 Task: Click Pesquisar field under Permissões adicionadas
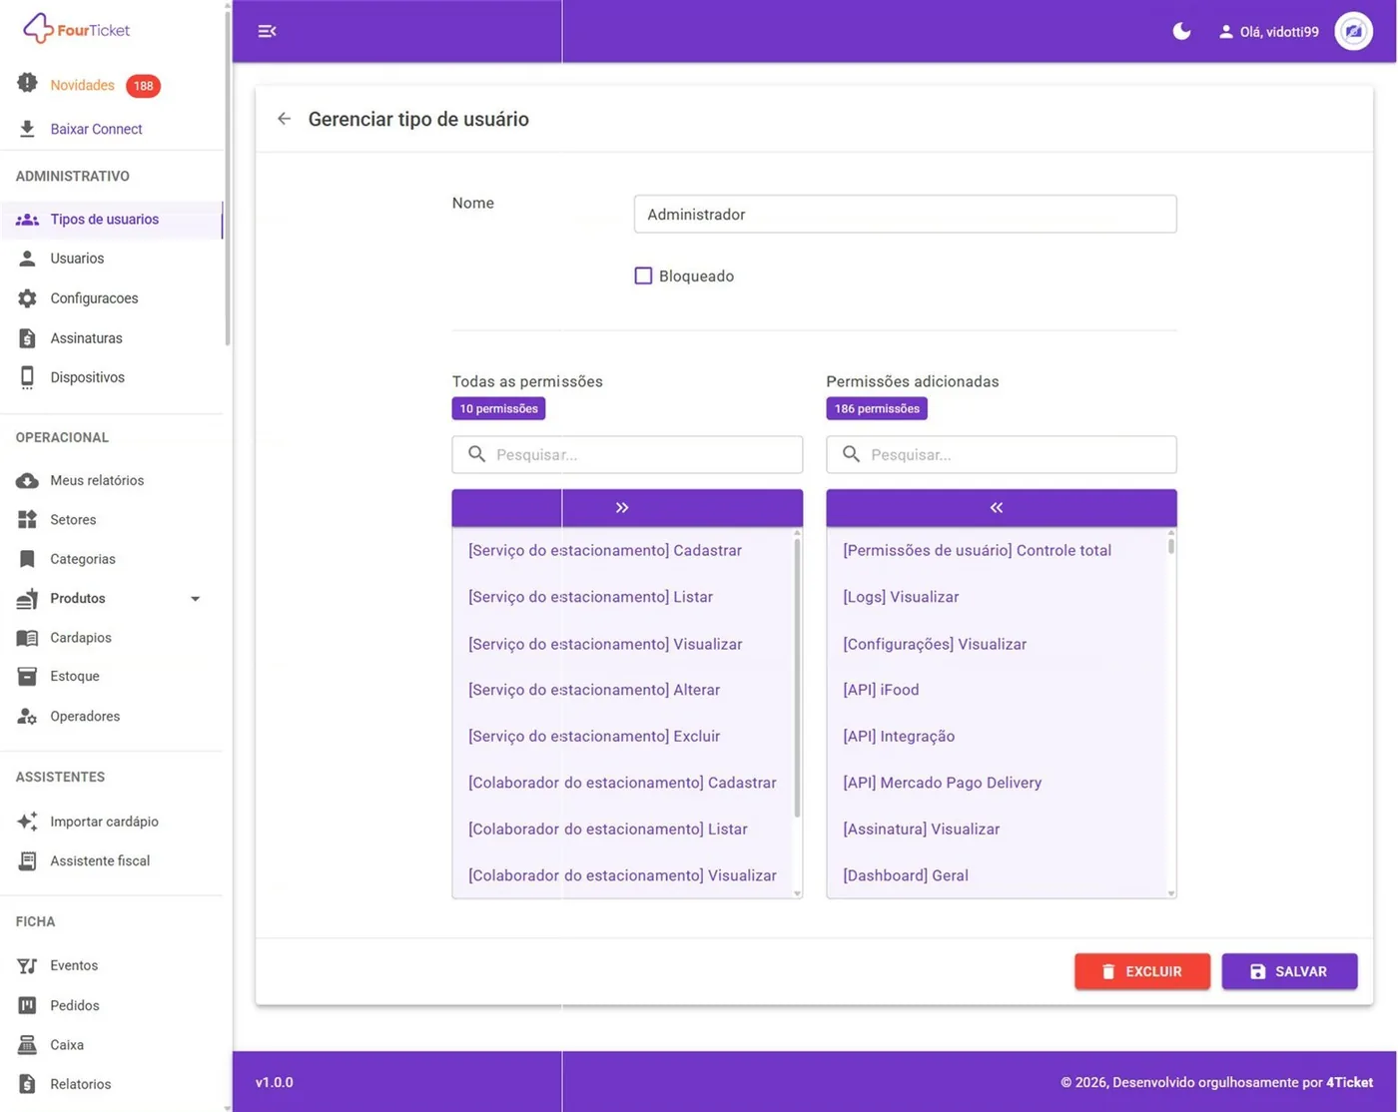tap(1002, 454)
